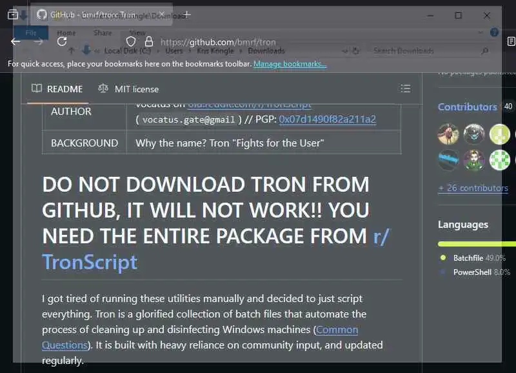Screen dimensions: 516x373
Task: Select the PowerShell language entry
Action: tap(475, 272)
